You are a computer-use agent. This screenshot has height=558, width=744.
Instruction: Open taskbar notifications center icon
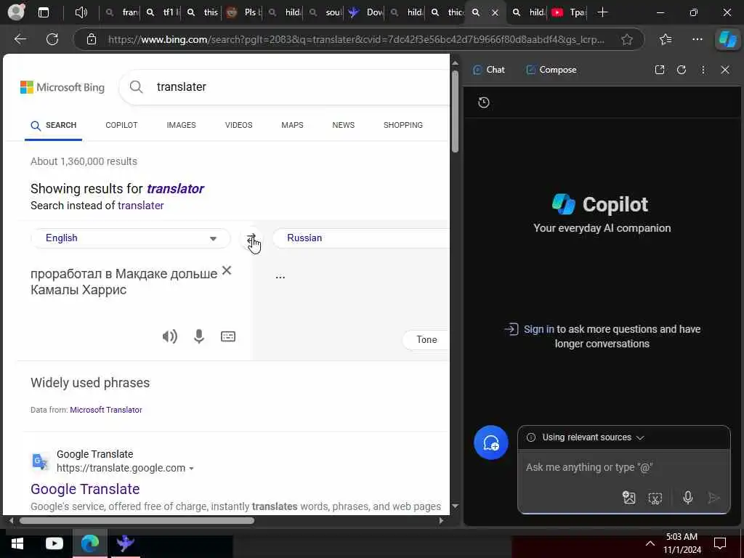(720, 543)
